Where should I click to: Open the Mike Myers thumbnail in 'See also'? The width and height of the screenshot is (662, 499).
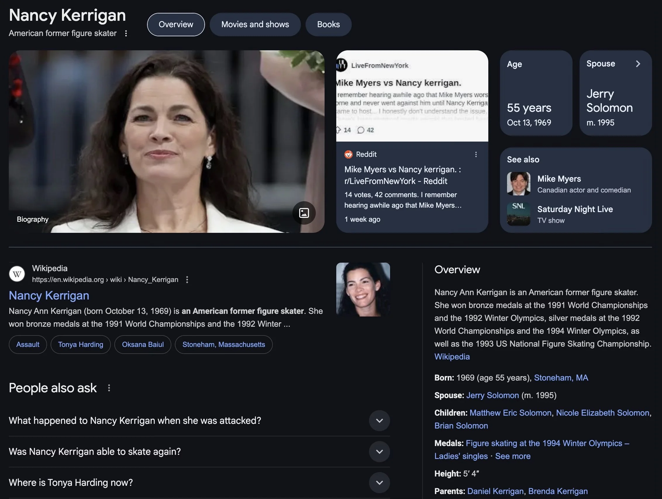518,184
